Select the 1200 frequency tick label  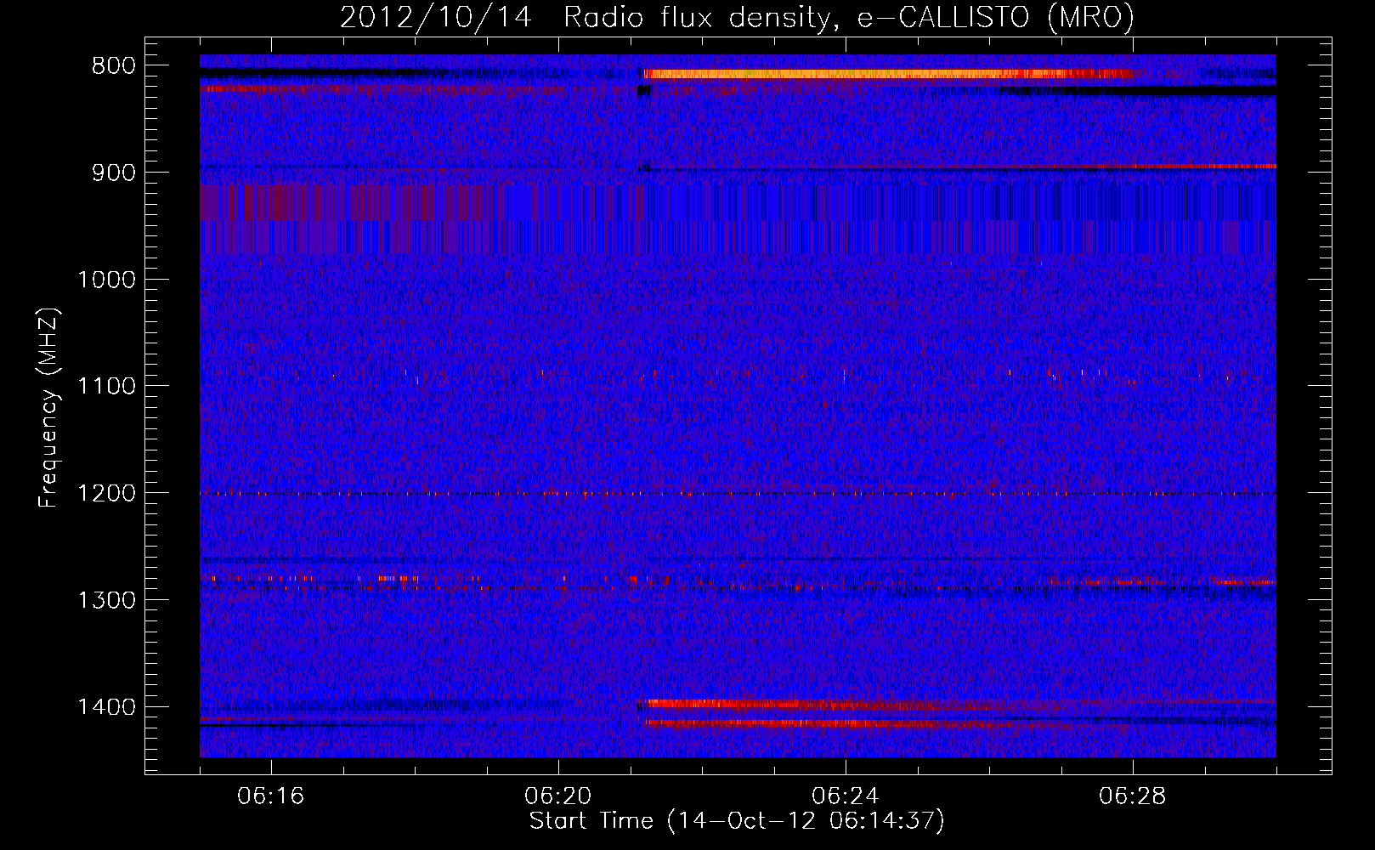(x=106, y=494)
